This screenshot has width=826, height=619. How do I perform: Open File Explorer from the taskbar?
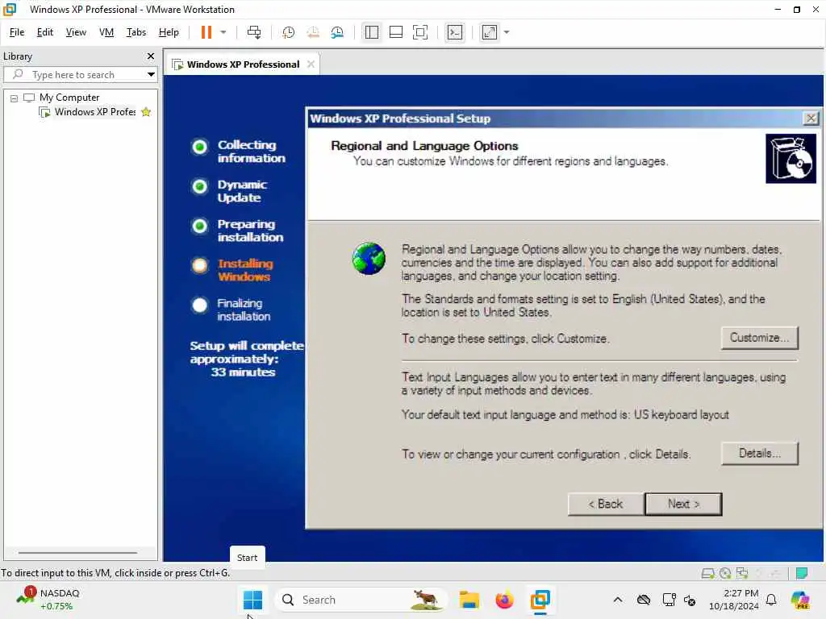(469, 600)
